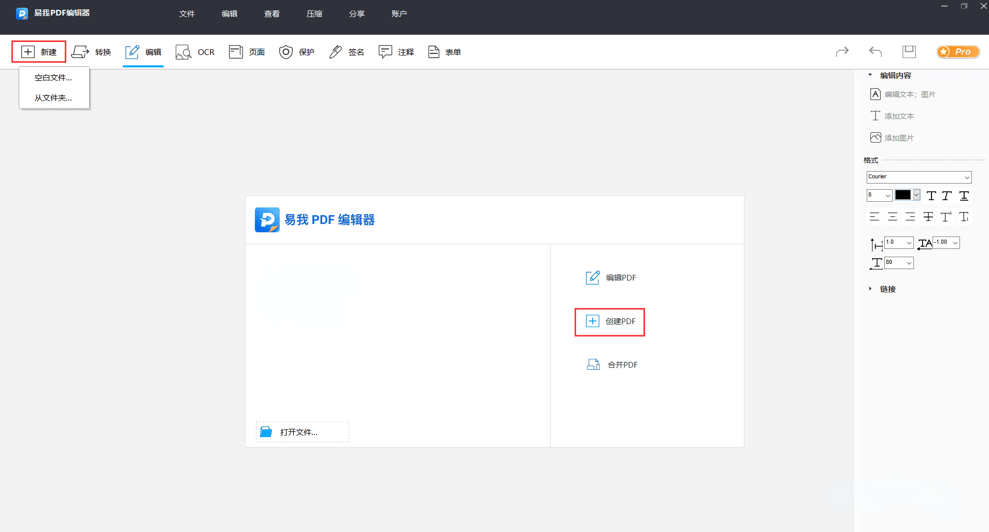
Task: Toggle subscript formatting
Action: point(964,217)
